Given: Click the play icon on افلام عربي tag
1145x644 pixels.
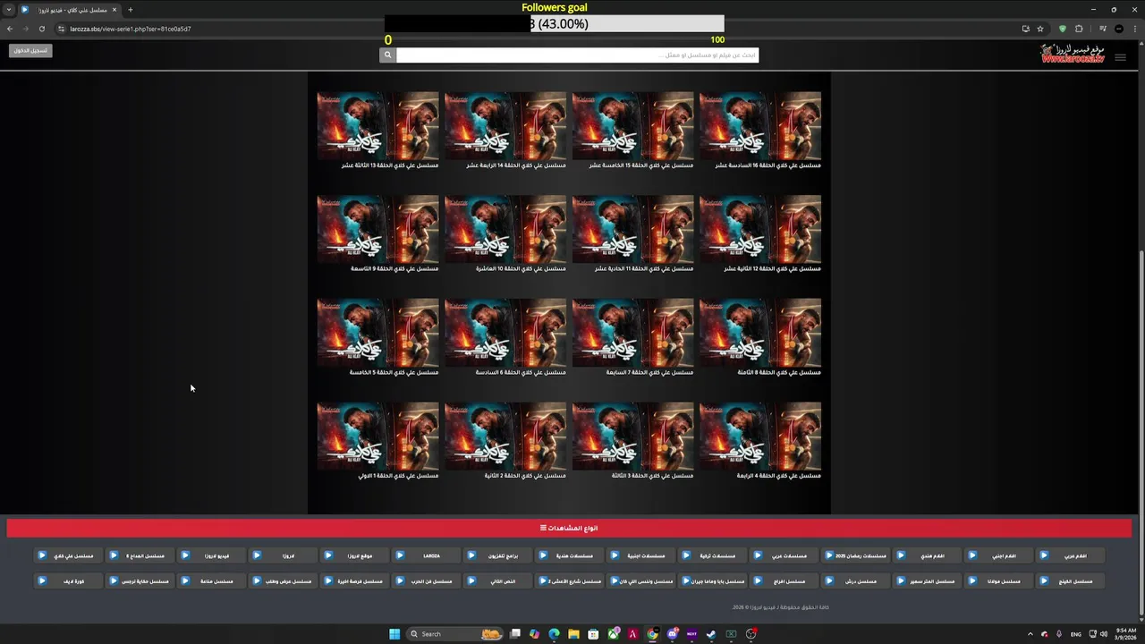Looking at the screenshot, I should coord(1044,555).
